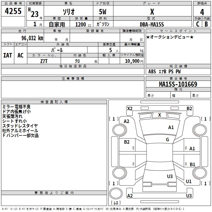This screenshot has width=212, height=212.
Task: Click the X mark on the windshield
Action: 160,115
